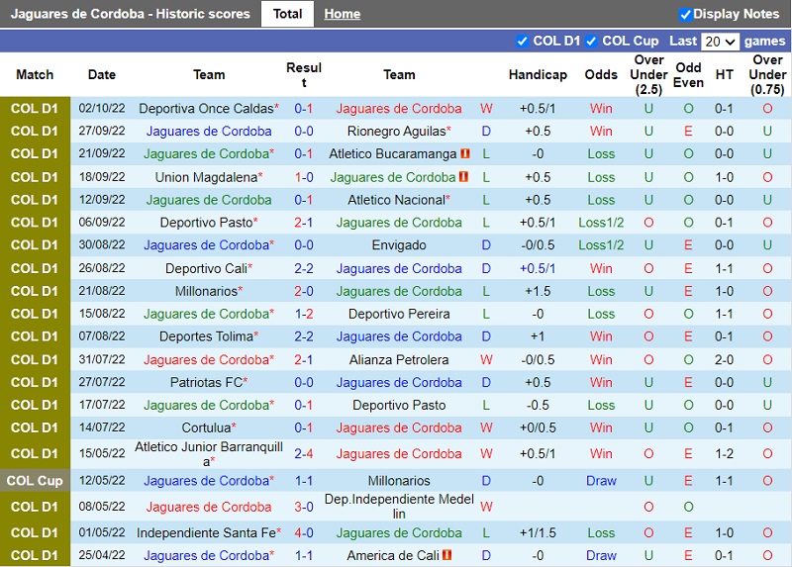The width and height of the screenshot is (792, 567).
Task: Select the date 25/04/22
Action: [102, 555]
